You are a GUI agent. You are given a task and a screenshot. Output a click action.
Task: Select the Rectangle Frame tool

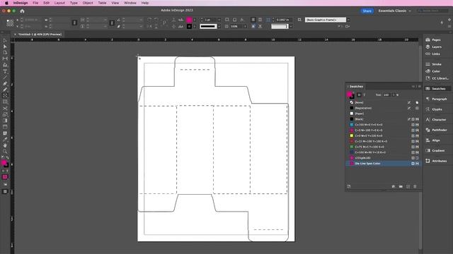[x=5, y=96]
